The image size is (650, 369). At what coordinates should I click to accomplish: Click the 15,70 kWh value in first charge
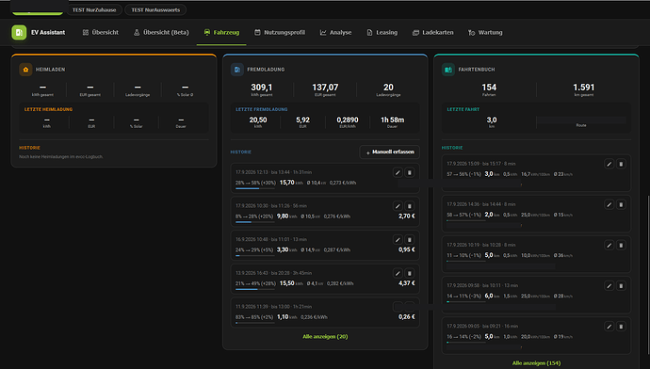[287, 183]
